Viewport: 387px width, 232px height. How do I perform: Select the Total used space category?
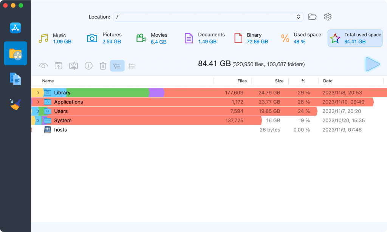click(354, 38)
